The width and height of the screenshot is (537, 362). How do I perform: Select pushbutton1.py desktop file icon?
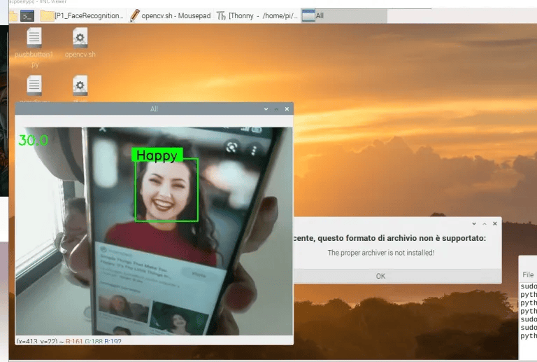point(34,48)
